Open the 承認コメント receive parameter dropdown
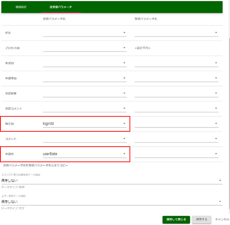This screenshot has width=230, height=225. point(176,109)
